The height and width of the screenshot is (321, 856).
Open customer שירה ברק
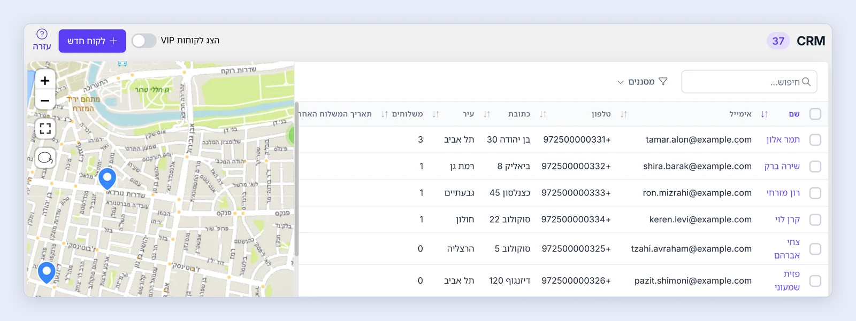pos(782,166)
